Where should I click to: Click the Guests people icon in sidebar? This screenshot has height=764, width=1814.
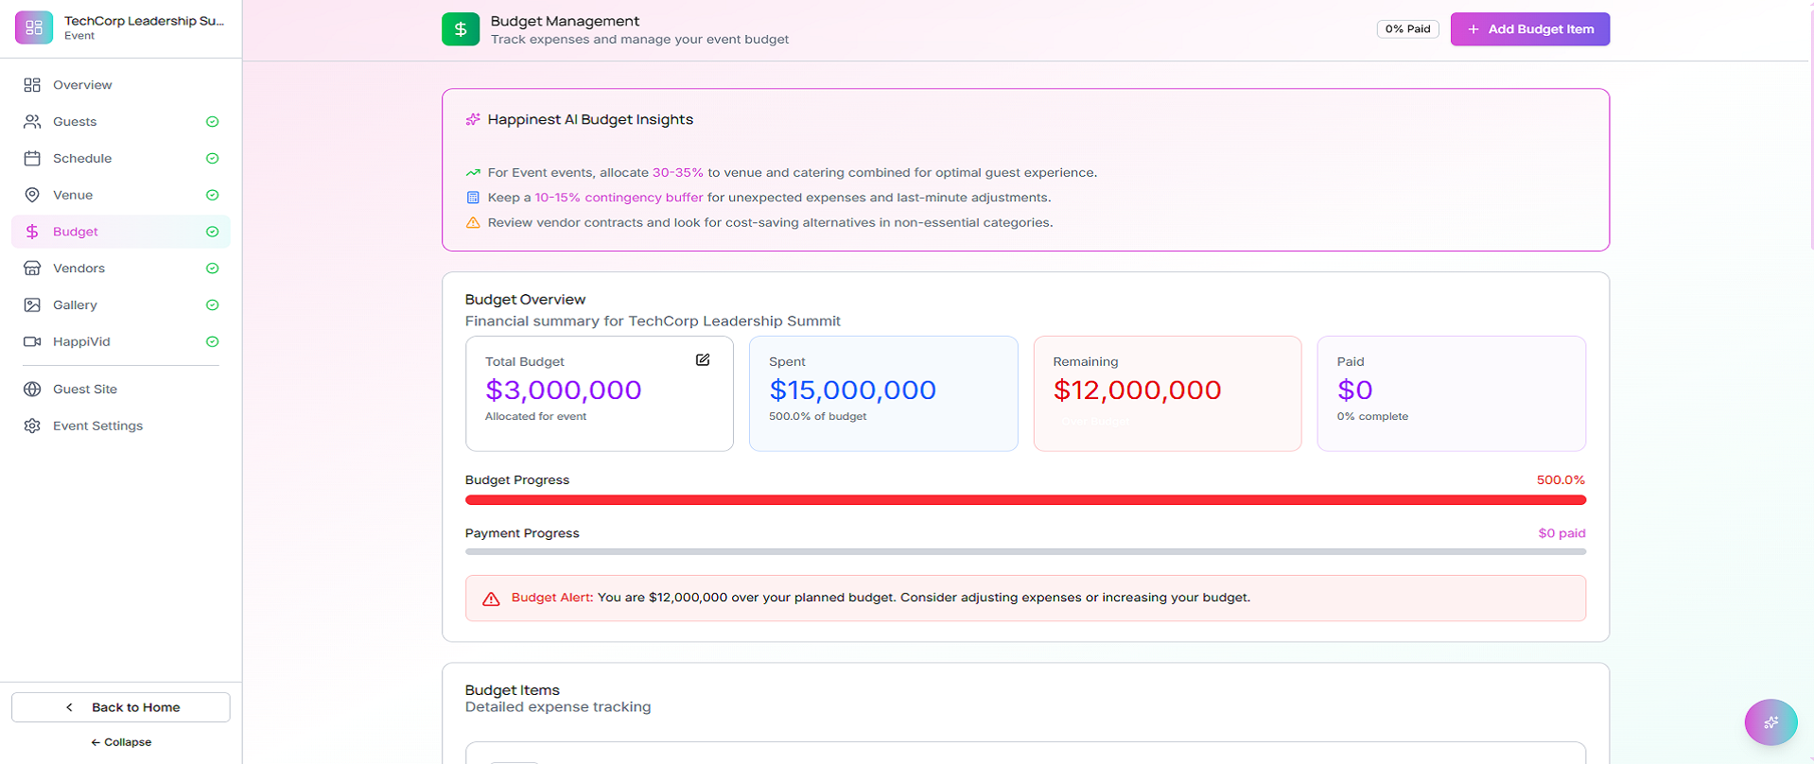point(32,122)
